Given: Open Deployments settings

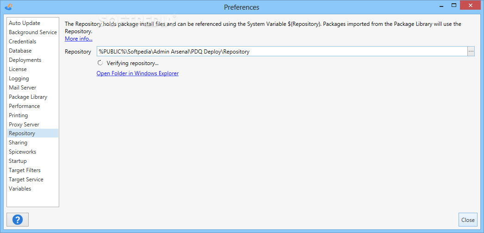Looking at the screenshot, I should tap(33, 60).
